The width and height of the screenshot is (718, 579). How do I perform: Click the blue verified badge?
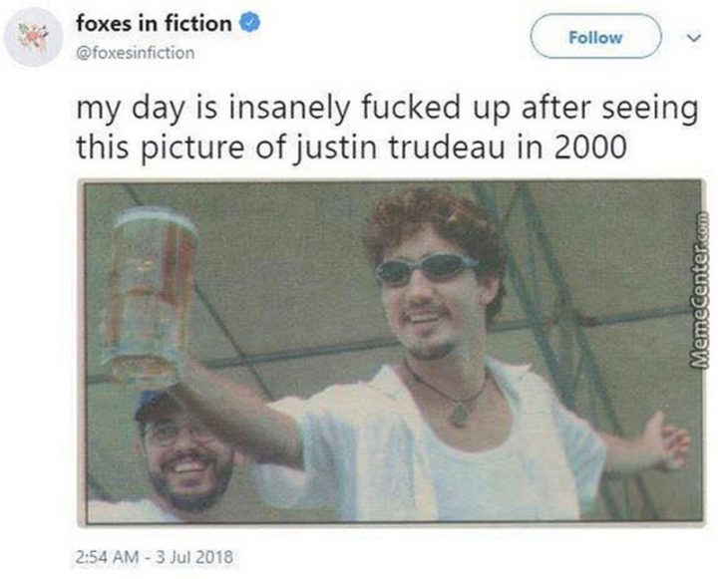(249, 23)
